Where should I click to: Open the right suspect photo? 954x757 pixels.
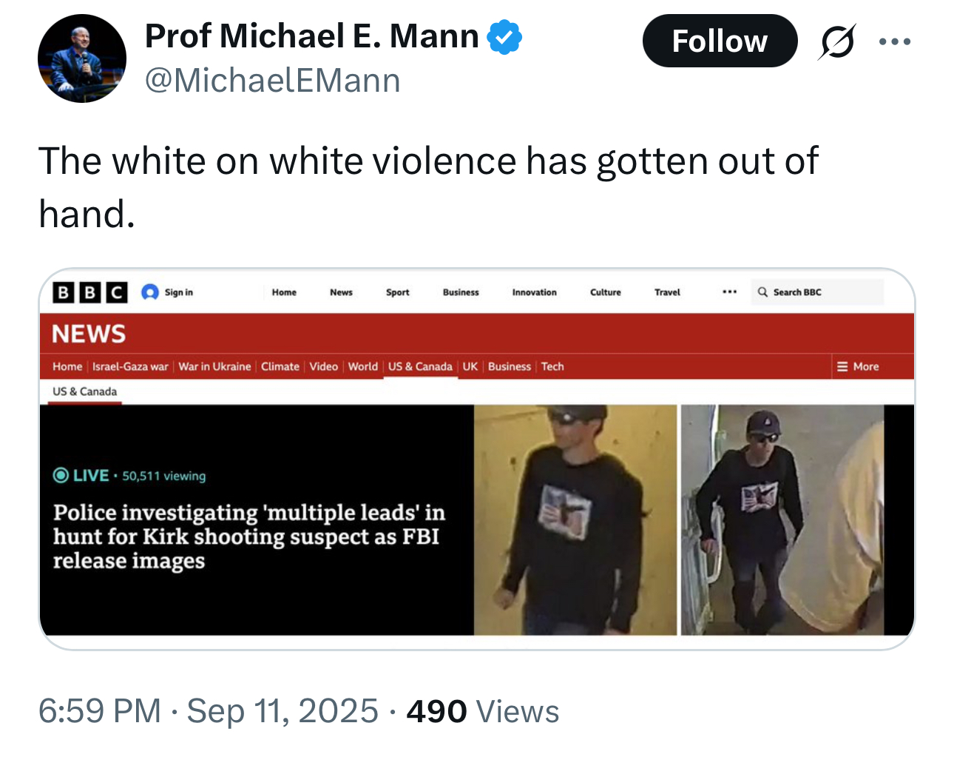pyautogui.click(x=782, y=519)
